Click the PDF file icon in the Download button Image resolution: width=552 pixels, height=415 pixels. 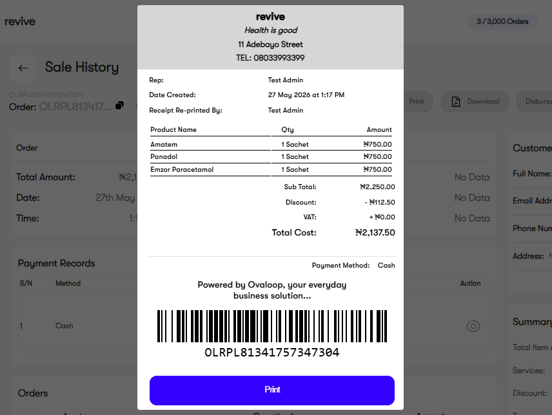[456, 102]
